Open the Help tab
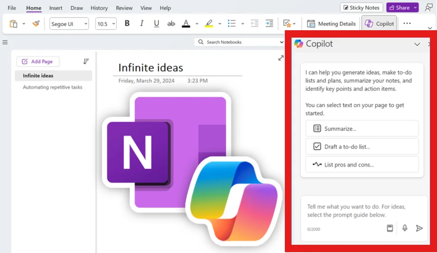 click(x=165, y=8)
